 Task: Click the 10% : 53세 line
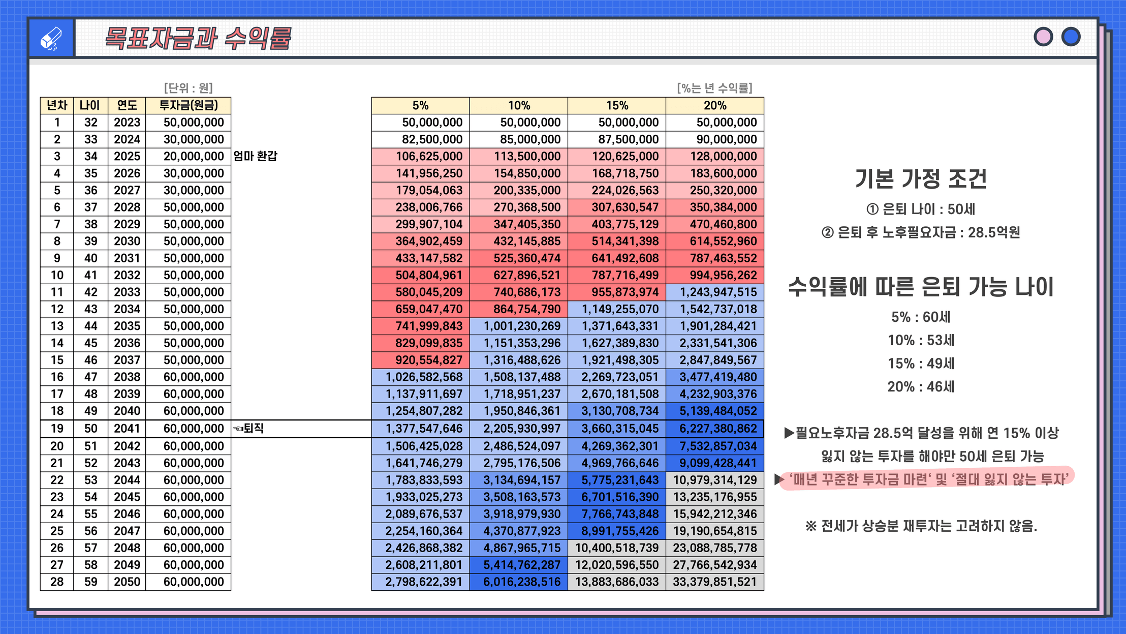click(x=921, y=340)
